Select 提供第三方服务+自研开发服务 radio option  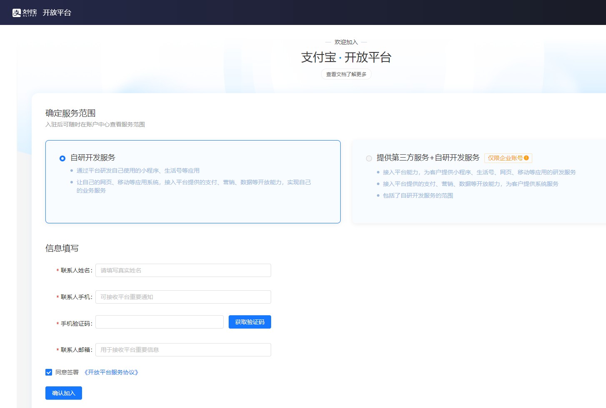point(369,158)
